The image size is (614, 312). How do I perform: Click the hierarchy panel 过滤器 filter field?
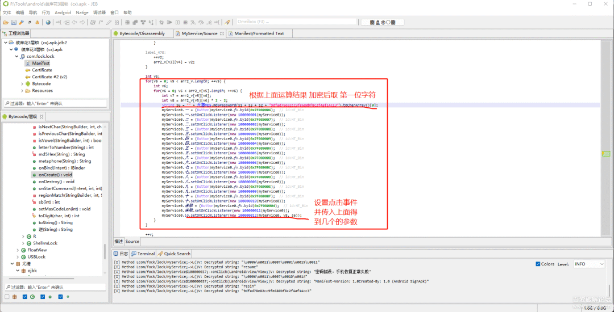click(55, 287)
